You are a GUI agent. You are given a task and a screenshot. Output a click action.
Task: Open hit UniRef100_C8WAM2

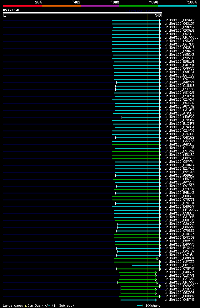coord(179,296)
